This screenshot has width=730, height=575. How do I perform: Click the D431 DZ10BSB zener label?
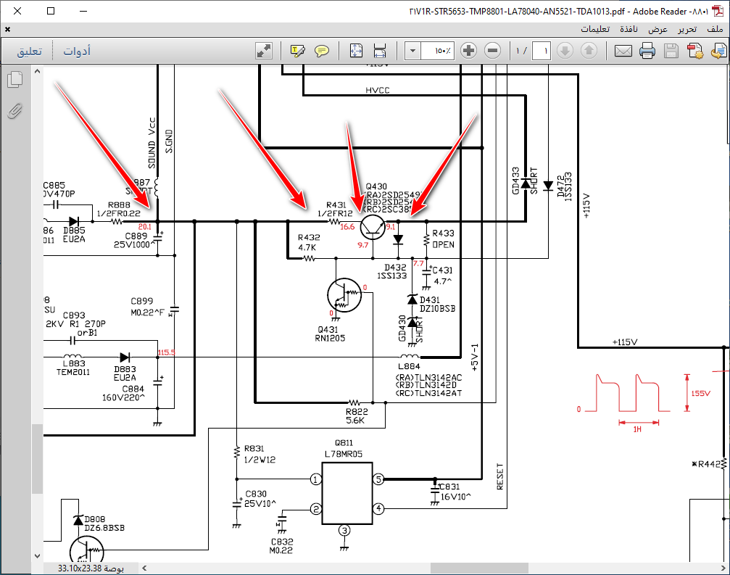click(x=437, y=304)
